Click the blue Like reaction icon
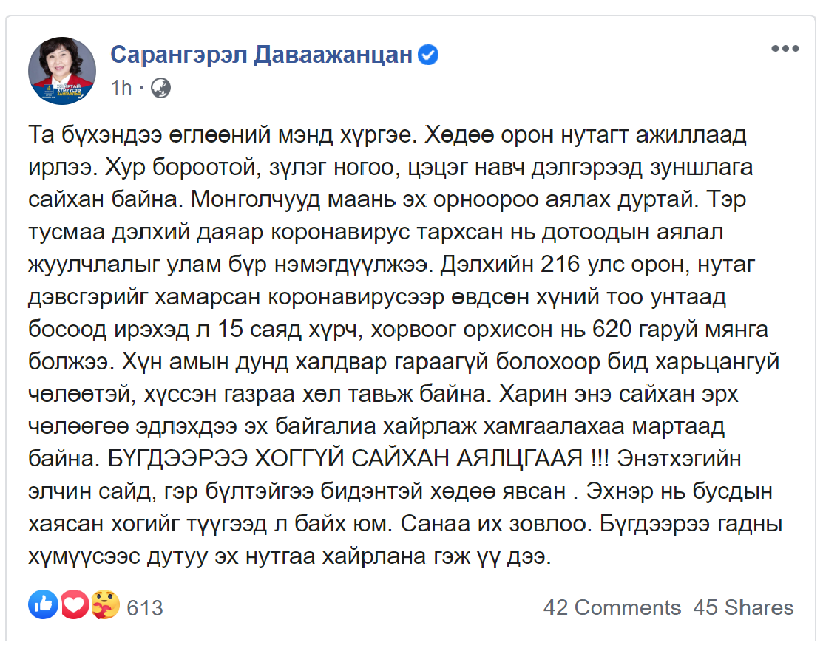 [x=43, y=604]
